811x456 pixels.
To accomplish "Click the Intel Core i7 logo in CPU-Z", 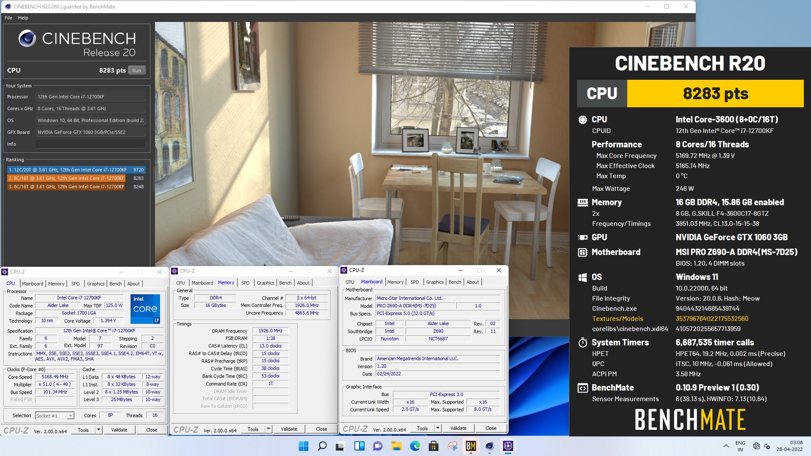I will (145, 309).
